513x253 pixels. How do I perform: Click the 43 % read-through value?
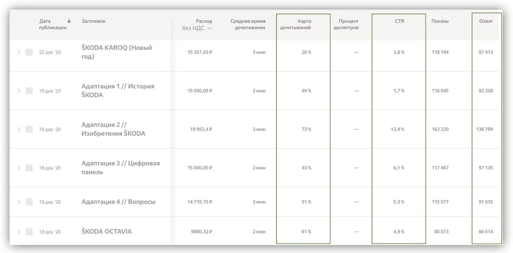pyautogui.click(x=307, y=168)
